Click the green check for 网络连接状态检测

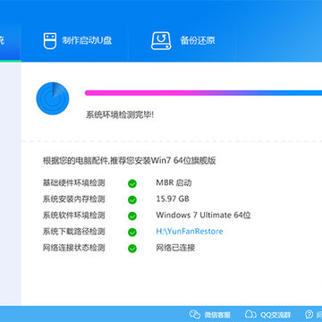click(x=132, y=248)
